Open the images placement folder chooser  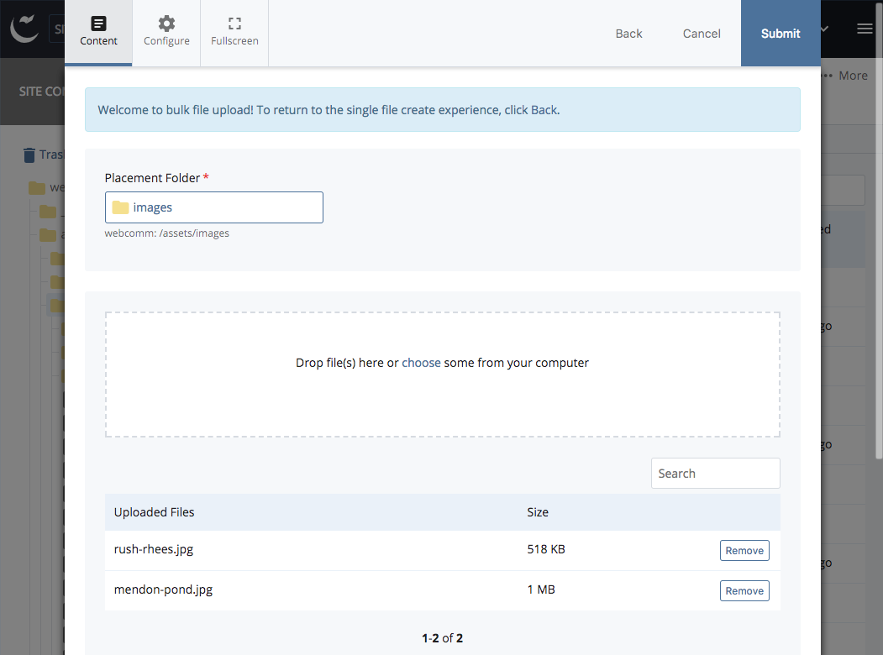(x=214, y=207)
